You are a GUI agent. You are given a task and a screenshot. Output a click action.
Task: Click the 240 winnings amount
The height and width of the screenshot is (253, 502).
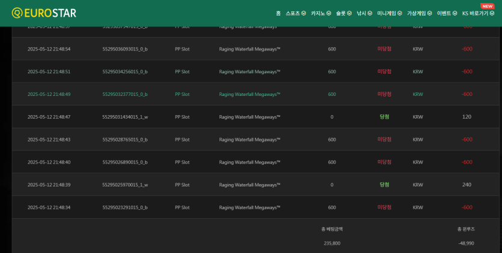click(x=467, y=185)
